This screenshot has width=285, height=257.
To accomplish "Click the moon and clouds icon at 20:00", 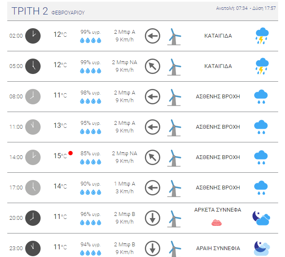I will pyautogui.click(x=261, y=218).
